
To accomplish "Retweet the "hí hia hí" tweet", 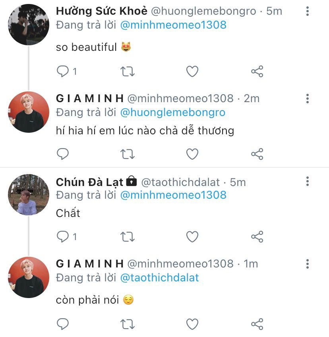I will 128,154.
